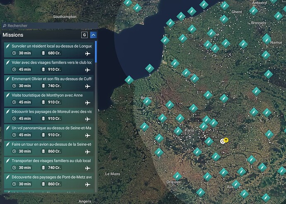The image size is (286, 204).
Task: Click the white circular marker east of Paris
Action: tap(223, 141)
